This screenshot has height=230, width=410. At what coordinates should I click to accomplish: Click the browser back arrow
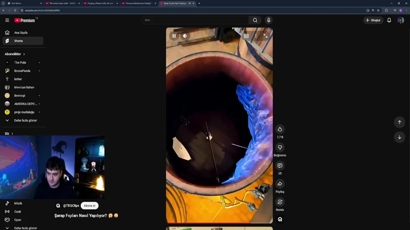click(x=3, y=10)
